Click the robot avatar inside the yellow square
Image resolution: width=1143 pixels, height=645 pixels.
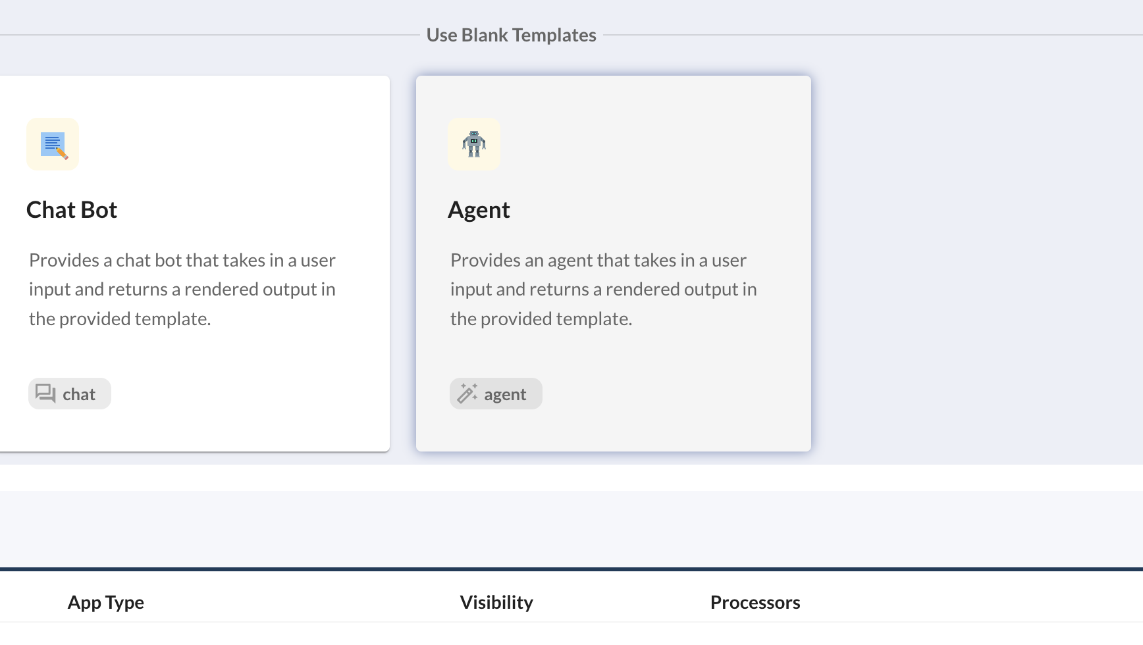[474, 144]
